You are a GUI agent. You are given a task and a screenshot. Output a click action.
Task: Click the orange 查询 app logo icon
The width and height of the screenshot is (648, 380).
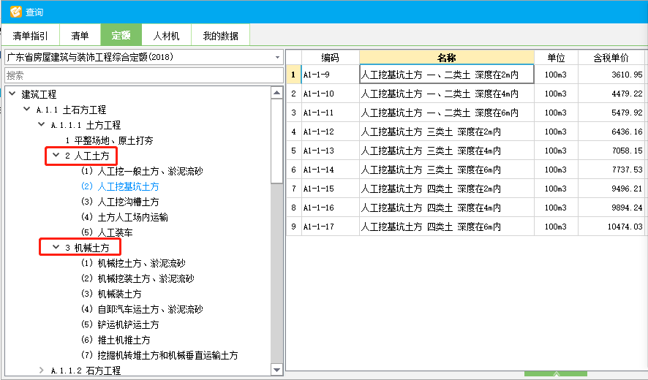(15, 12)
